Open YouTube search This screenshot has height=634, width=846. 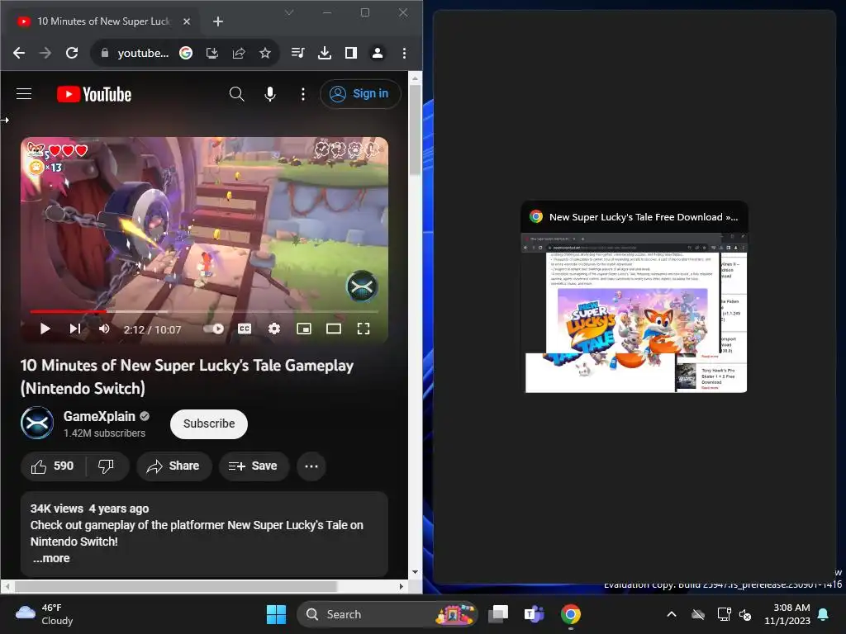[x=236, y=94]
